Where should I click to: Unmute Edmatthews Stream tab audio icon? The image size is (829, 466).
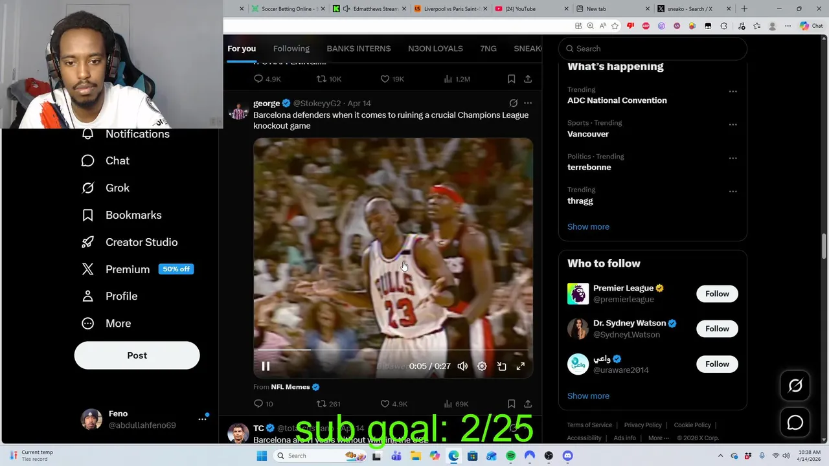(x=346, y=9)
